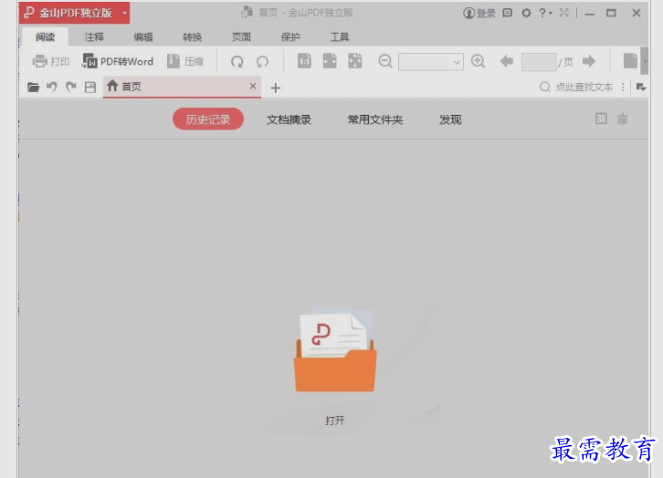Click the open file folder icon

(x=33, y=87)
